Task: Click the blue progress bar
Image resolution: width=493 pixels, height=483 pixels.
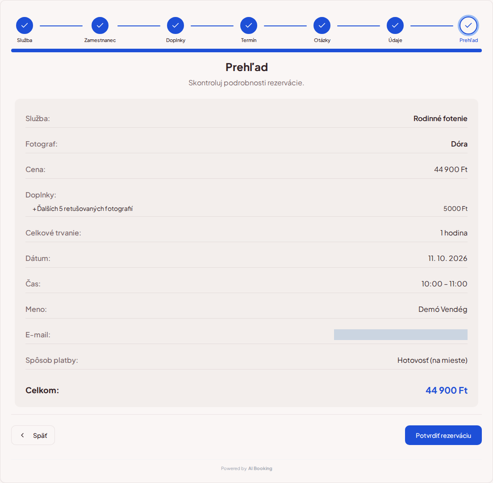Action: tap(246, 50)
